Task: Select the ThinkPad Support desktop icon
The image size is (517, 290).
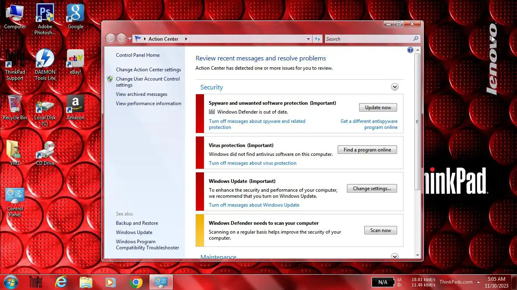Action: 15,65
